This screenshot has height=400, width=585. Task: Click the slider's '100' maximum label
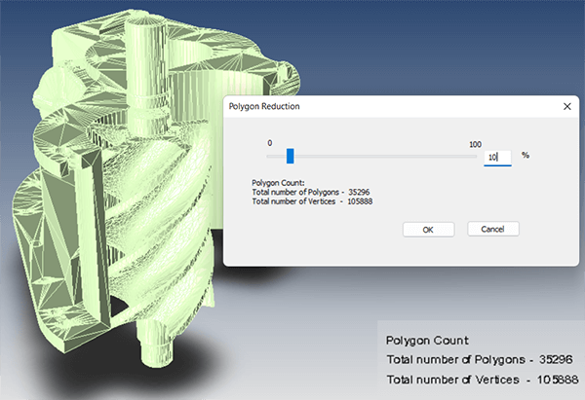475,144
